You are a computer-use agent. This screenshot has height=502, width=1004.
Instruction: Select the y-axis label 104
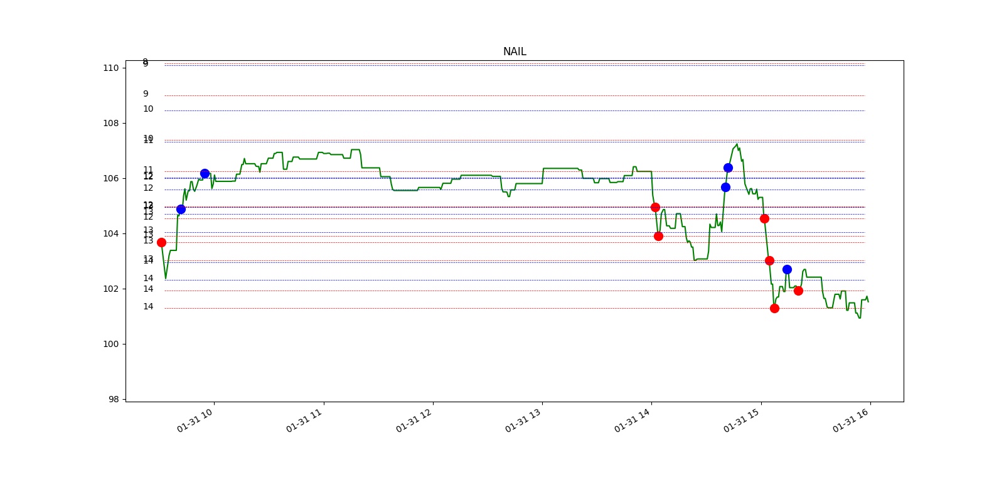coord(111,233)
